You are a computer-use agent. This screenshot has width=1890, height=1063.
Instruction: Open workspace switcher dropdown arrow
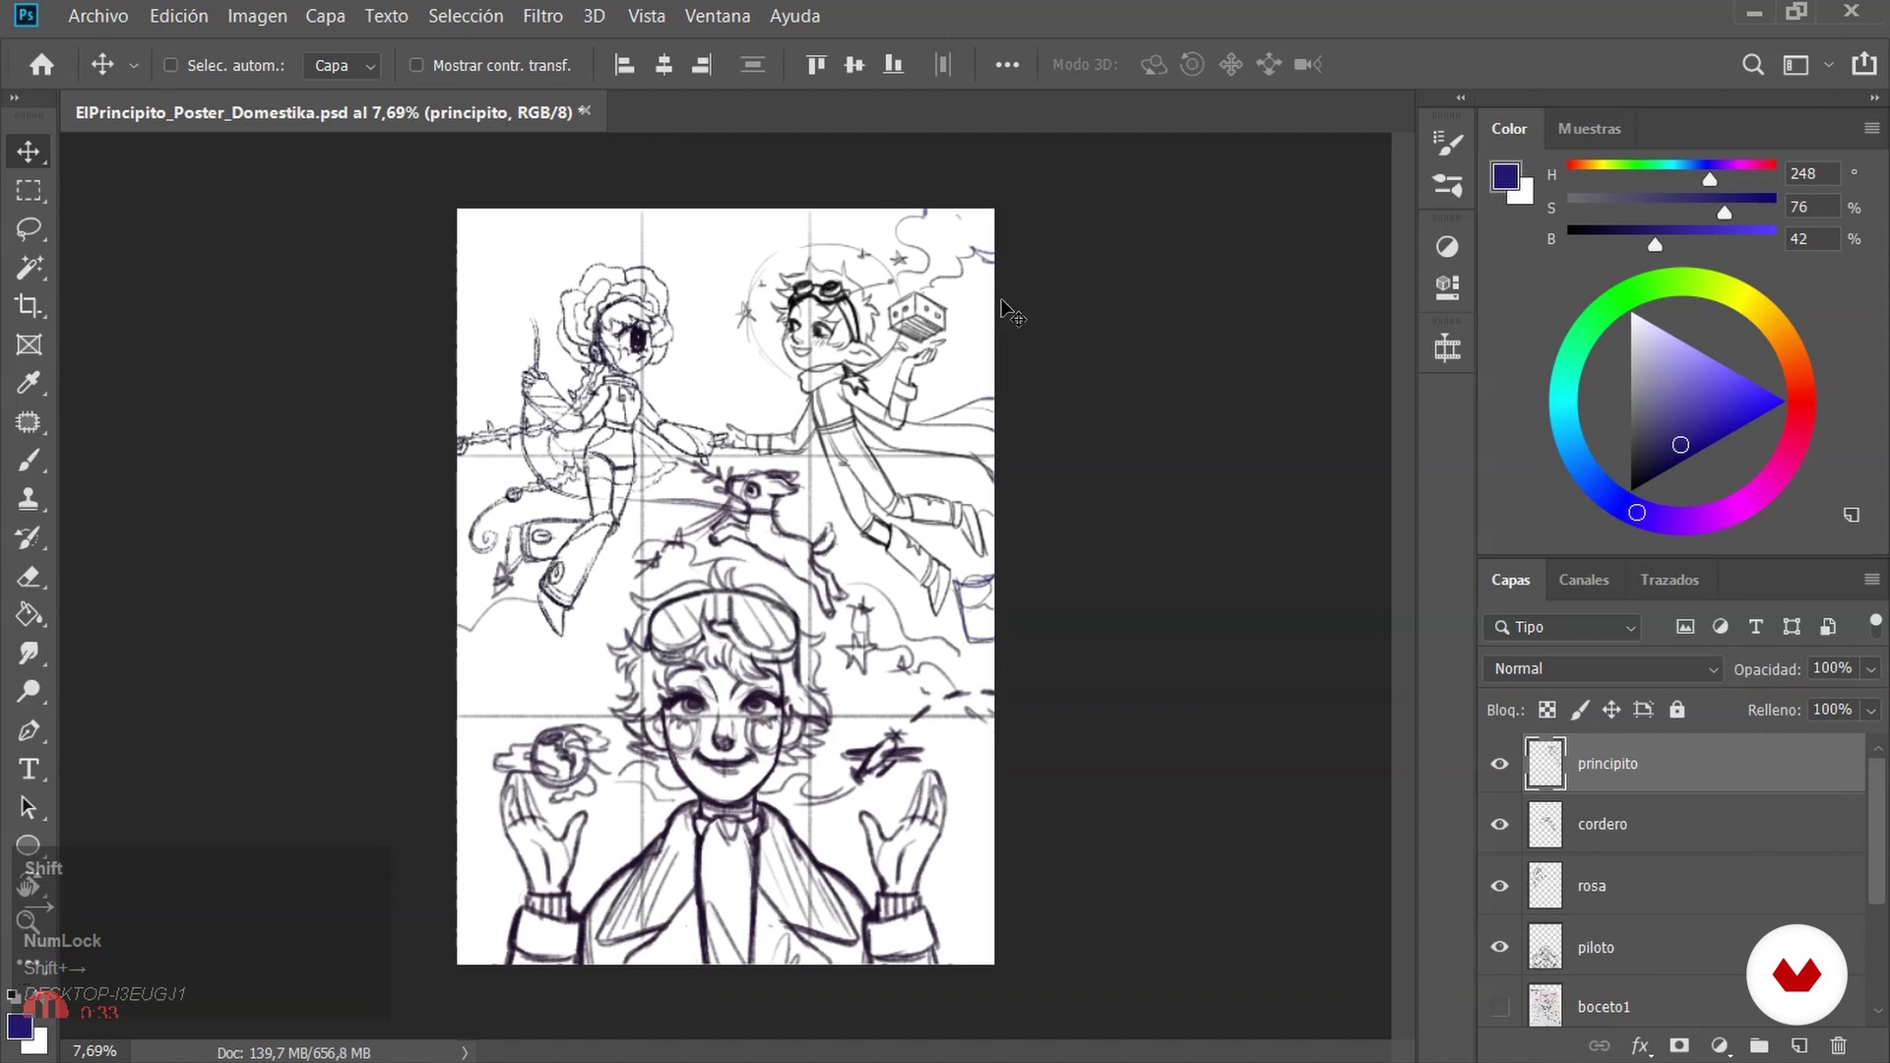pos(1828,65)
